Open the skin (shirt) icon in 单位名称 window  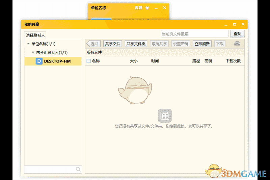[147, 8]
